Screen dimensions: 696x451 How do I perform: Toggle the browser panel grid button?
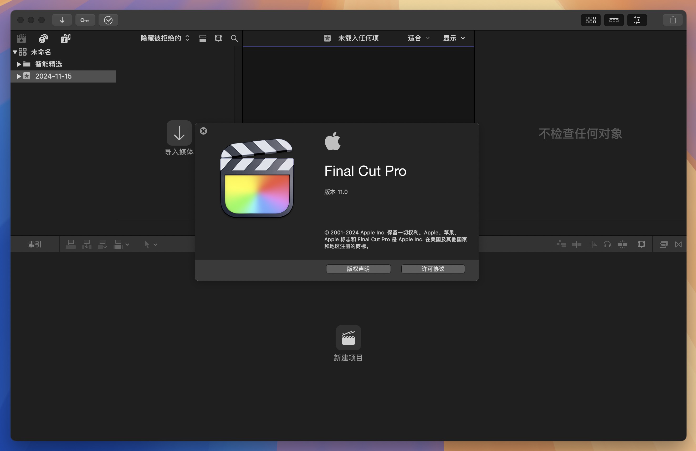pyautogui.click(x=590, y=20)
